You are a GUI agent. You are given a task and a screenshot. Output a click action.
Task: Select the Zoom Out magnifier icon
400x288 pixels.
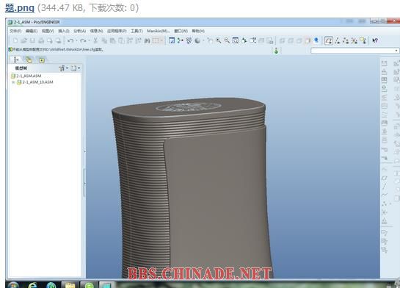[227, 40]
